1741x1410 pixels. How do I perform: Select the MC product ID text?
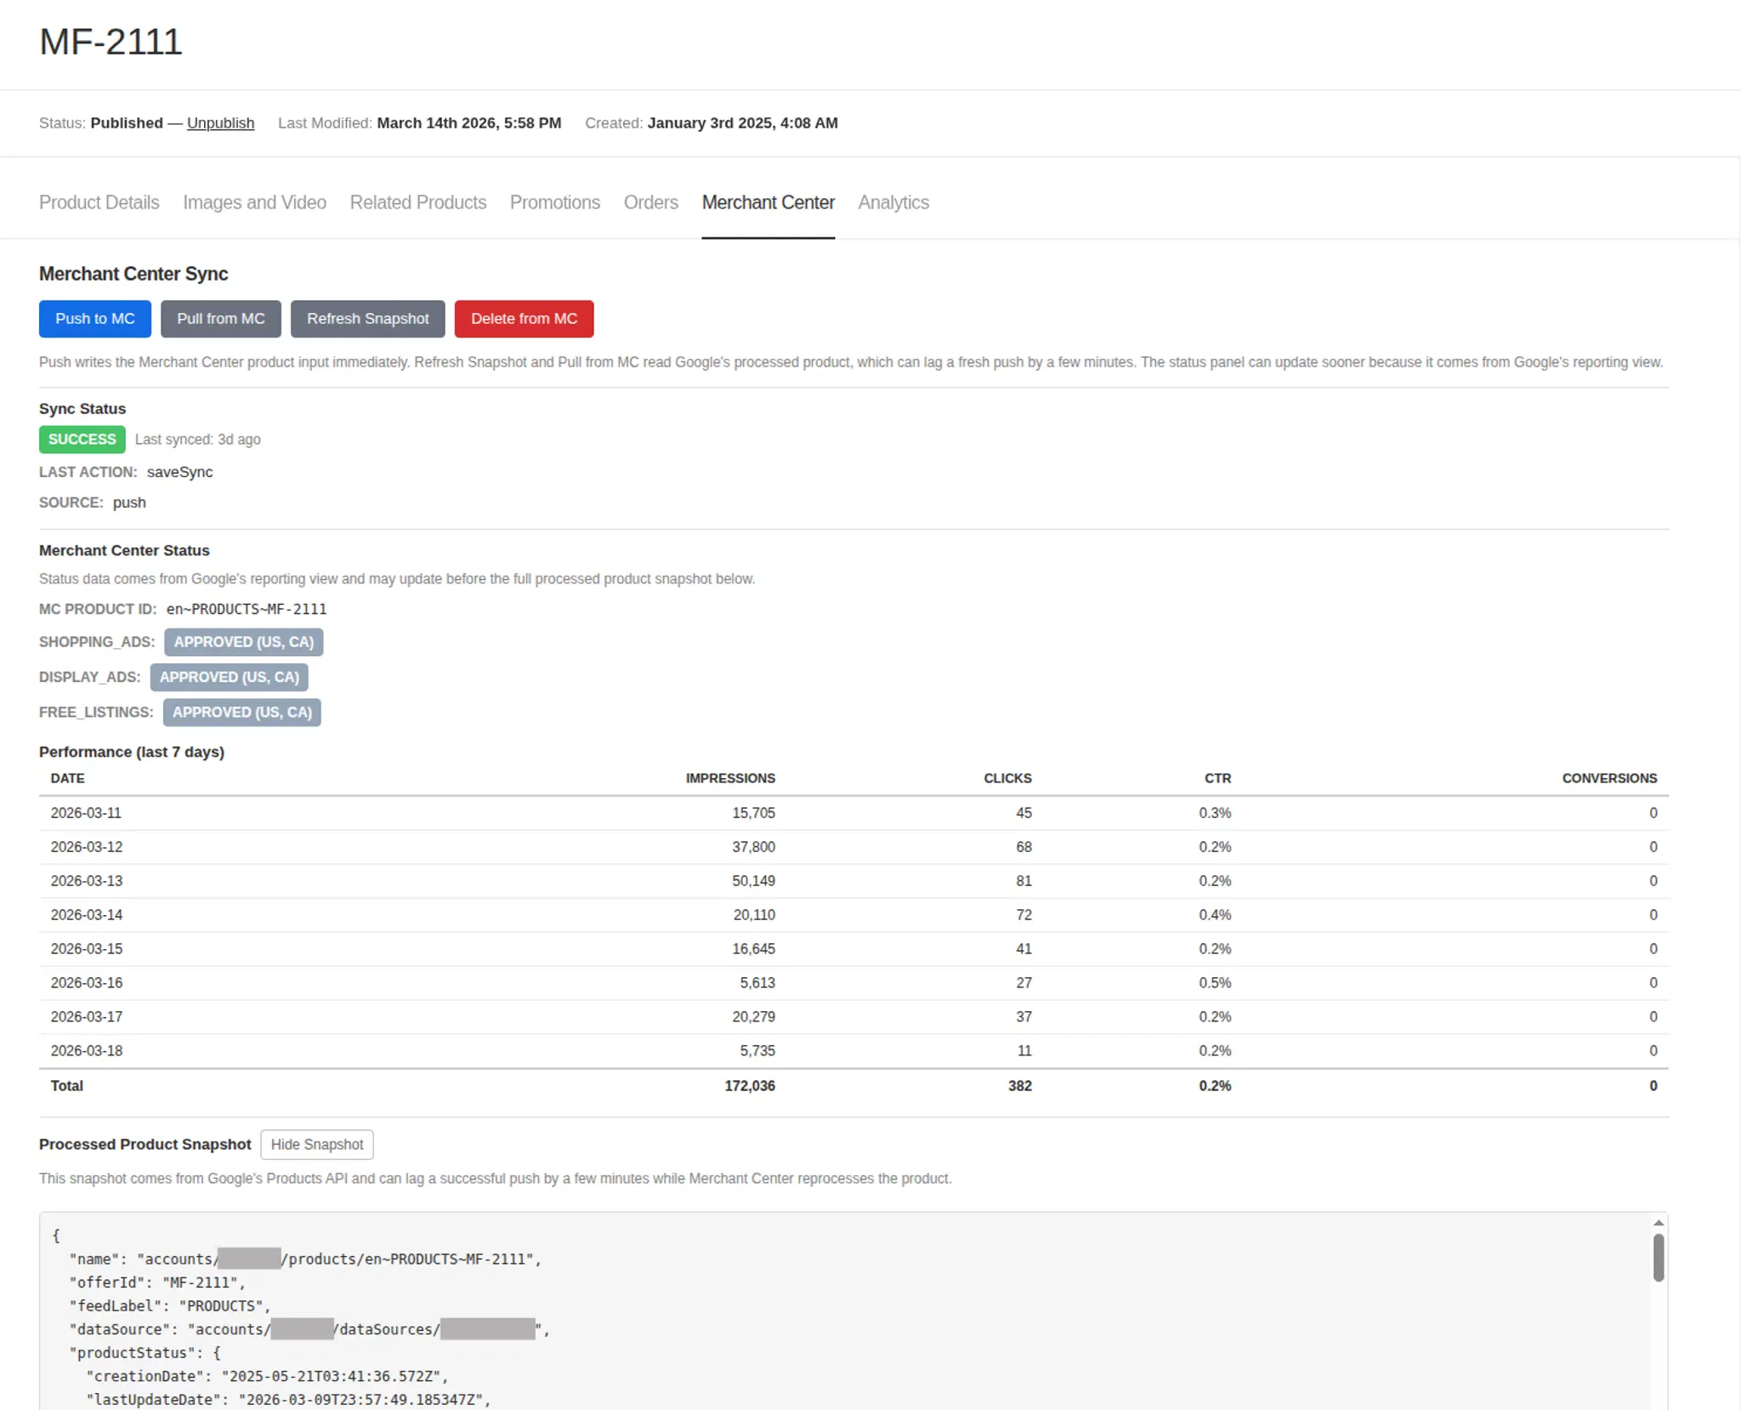click(246, 609)
